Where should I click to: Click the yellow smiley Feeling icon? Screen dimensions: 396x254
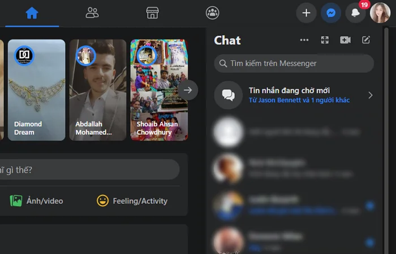pyautogui.click(x=103, y=201)
